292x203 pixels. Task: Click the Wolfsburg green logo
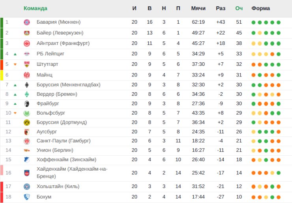27,113
